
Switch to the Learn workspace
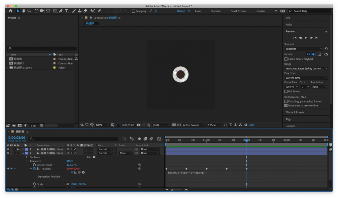198,11
